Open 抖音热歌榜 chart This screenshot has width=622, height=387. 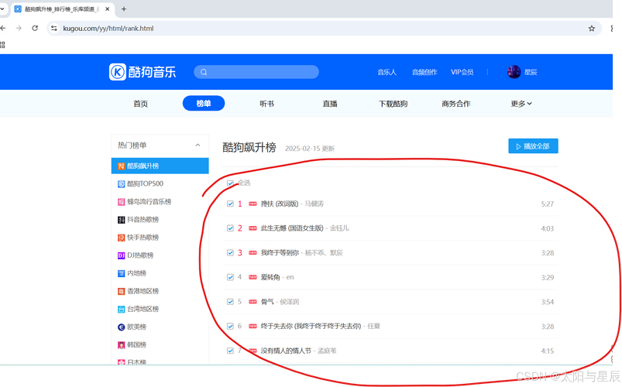143,220
